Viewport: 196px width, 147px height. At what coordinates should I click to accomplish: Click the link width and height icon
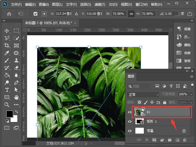coord(131,14)
